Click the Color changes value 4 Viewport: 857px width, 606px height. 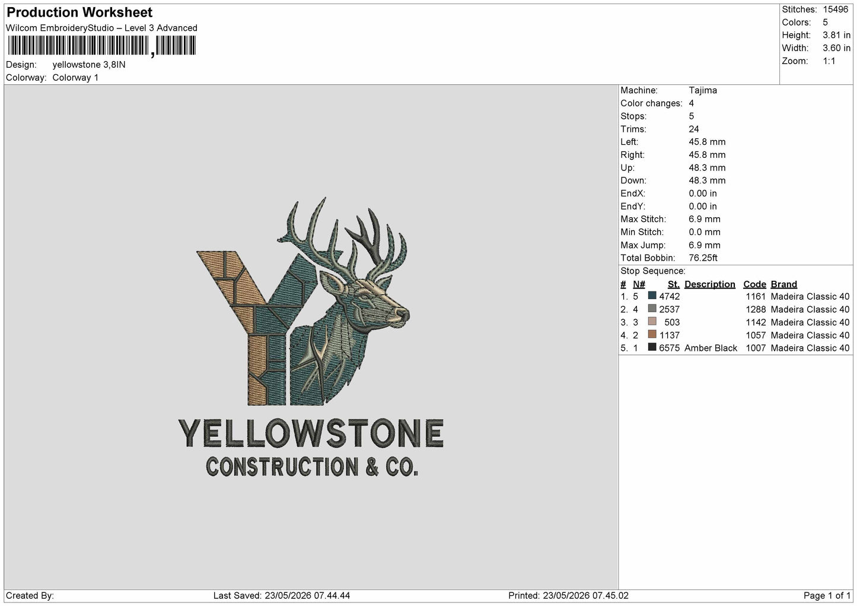pyautogui.click(x=692, y=103)
